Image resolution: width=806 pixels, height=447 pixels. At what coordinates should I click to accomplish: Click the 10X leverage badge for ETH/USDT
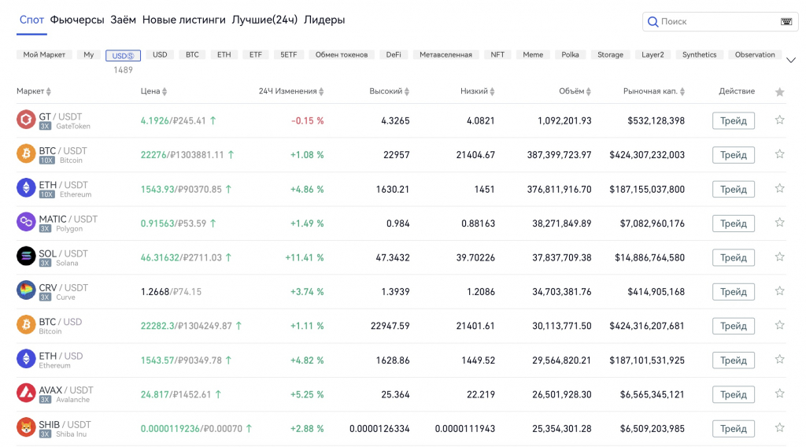tap(46, 194)
